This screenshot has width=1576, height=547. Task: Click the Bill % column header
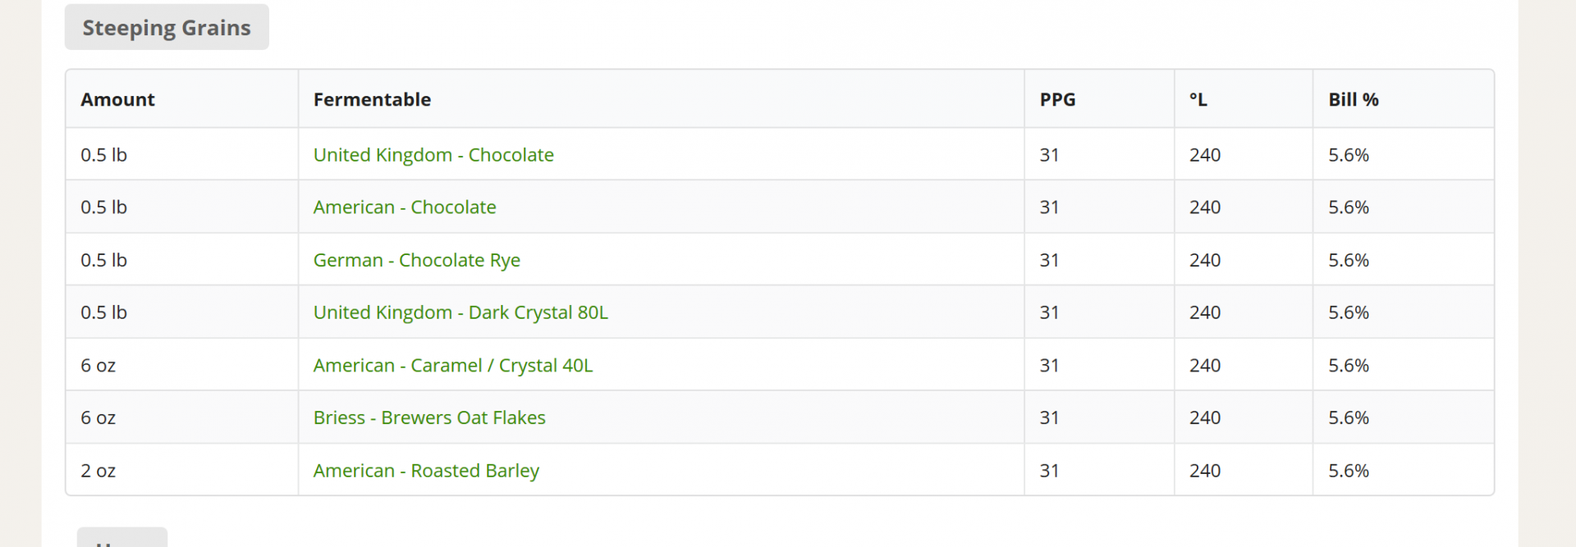tap(1354, 99)
